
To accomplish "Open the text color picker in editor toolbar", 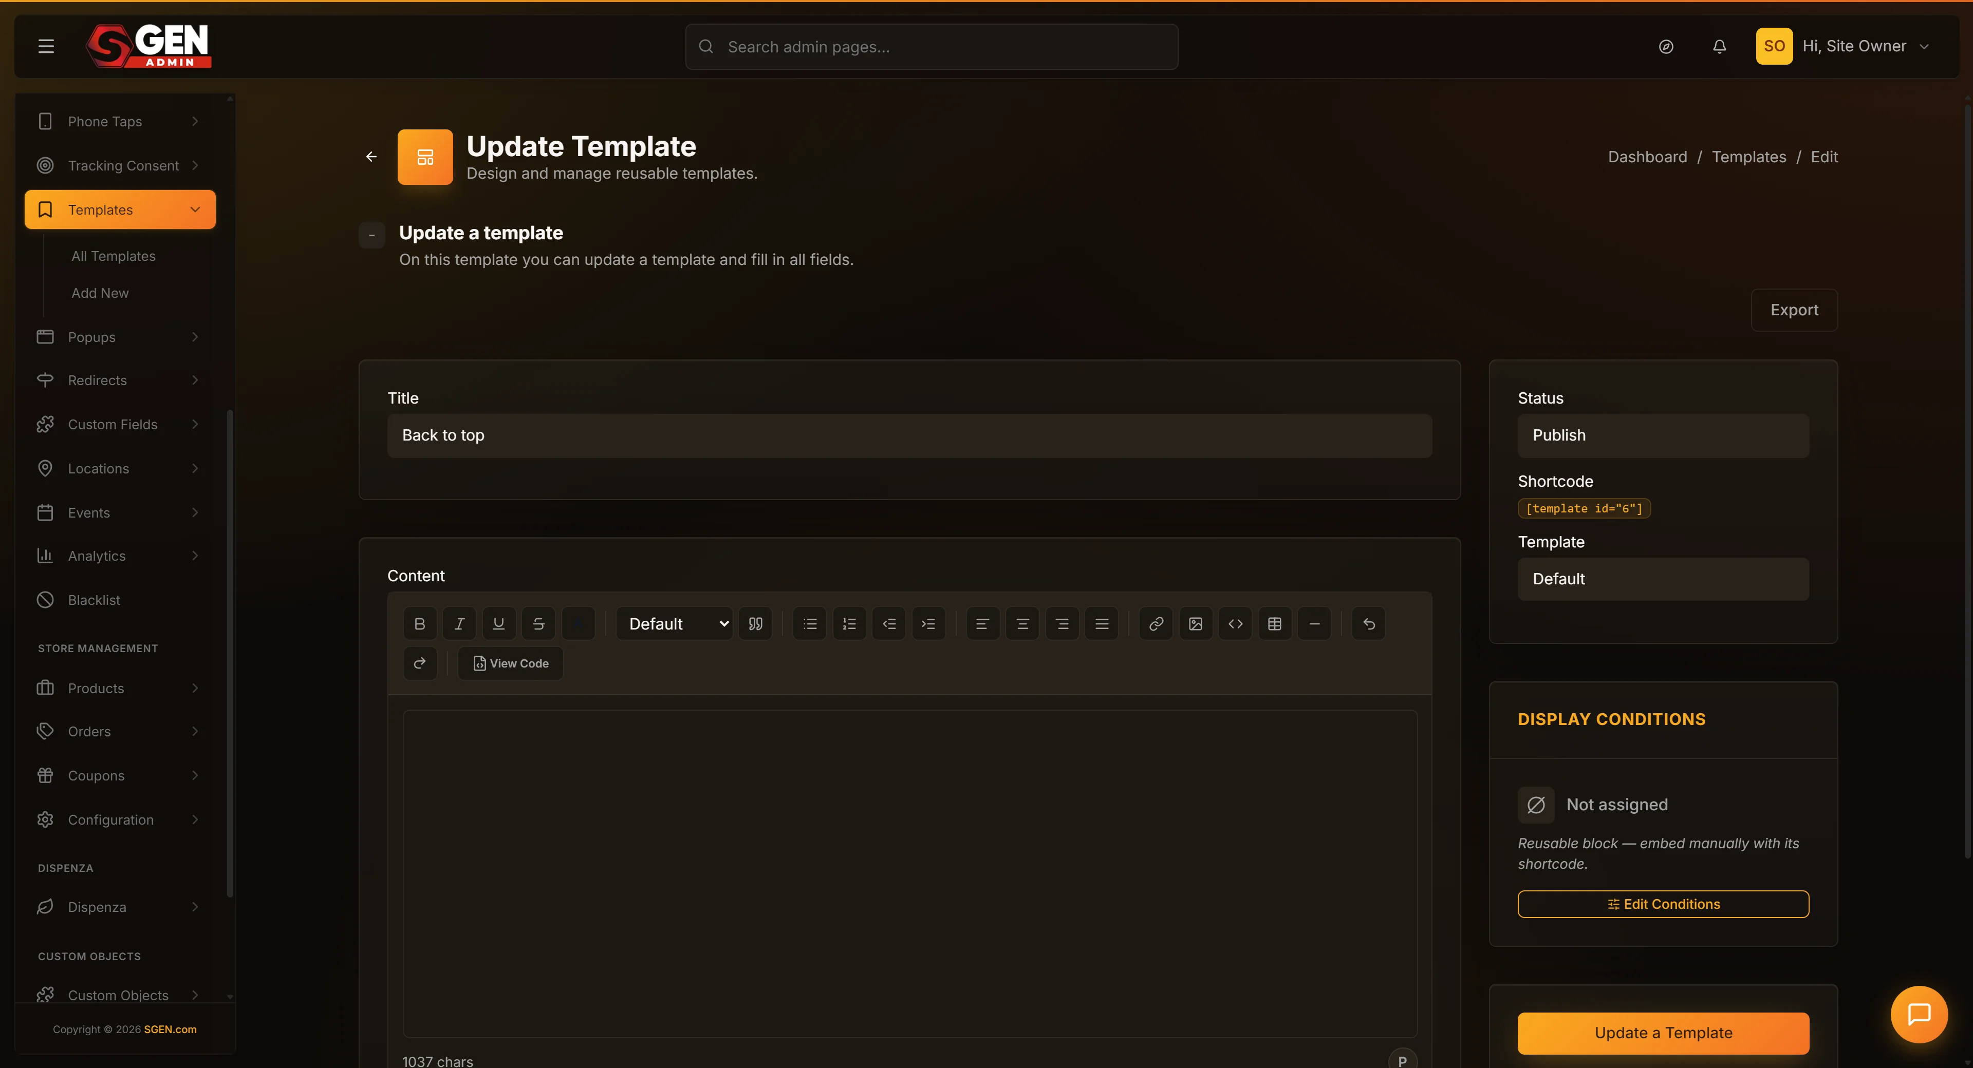I will [x=578, y=624].
